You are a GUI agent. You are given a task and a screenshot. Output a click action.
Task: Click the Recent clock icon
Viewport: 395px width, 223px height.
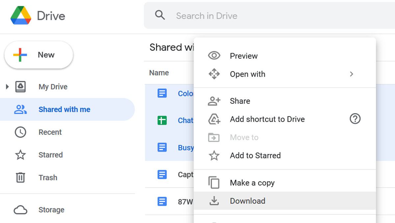20,132
